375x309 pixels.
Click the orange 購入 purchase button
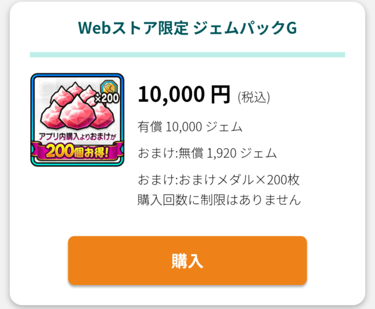click(187, 260)
